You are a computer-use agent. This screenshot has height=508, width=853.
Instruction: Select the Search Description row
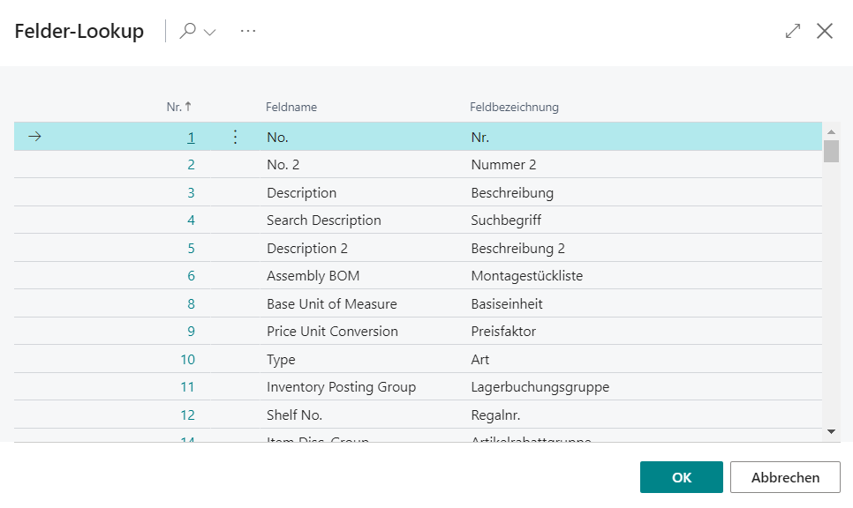click(418, 220)
